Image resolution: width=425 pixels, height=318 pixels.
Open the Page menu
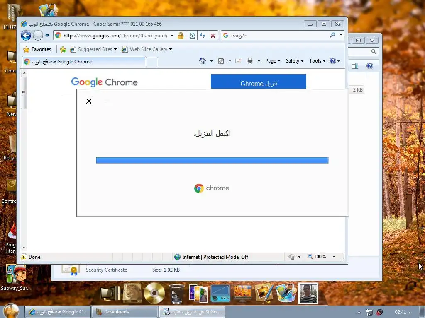pos(273,61)
